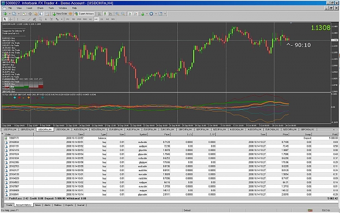The height and width of the screenshot is (213, 340).
Task: Switch timeframe to H1
Action: [x=90, y=19]
